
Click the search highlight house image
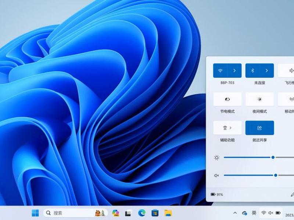(100, 213)
